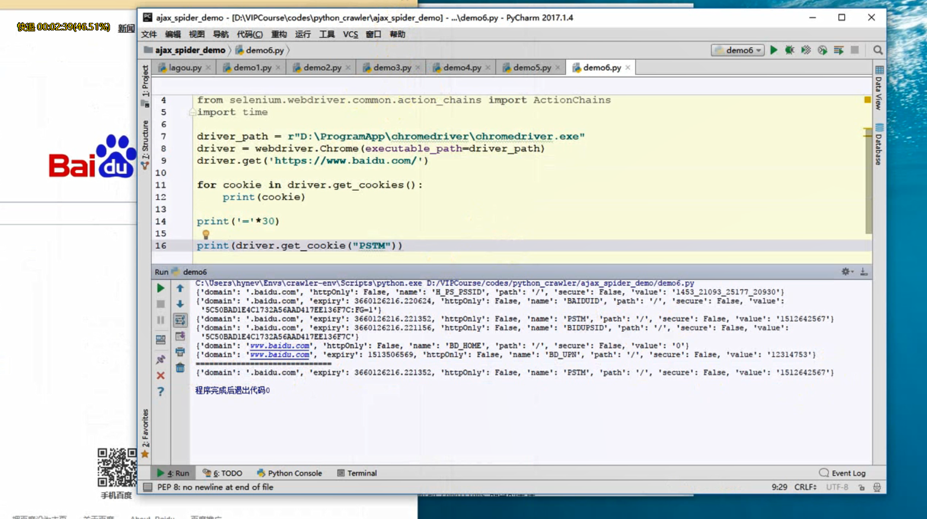Toggle the 2: Favorites tool window
This screenshot has height=519, width=927.
pos(145,433)
